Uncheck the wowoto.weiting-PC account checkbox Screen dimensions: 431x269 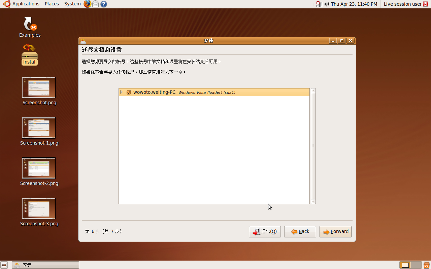click(x=129, y=92)
